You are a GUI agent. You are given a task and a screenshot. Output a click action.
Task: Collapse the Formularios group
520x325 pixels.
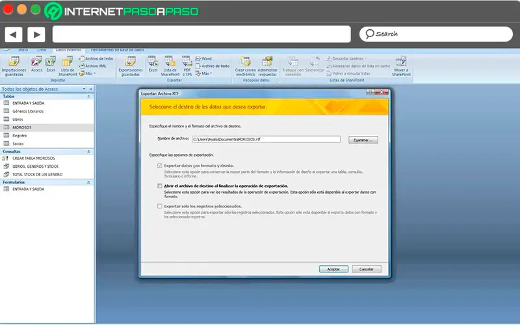pos(88,182)
